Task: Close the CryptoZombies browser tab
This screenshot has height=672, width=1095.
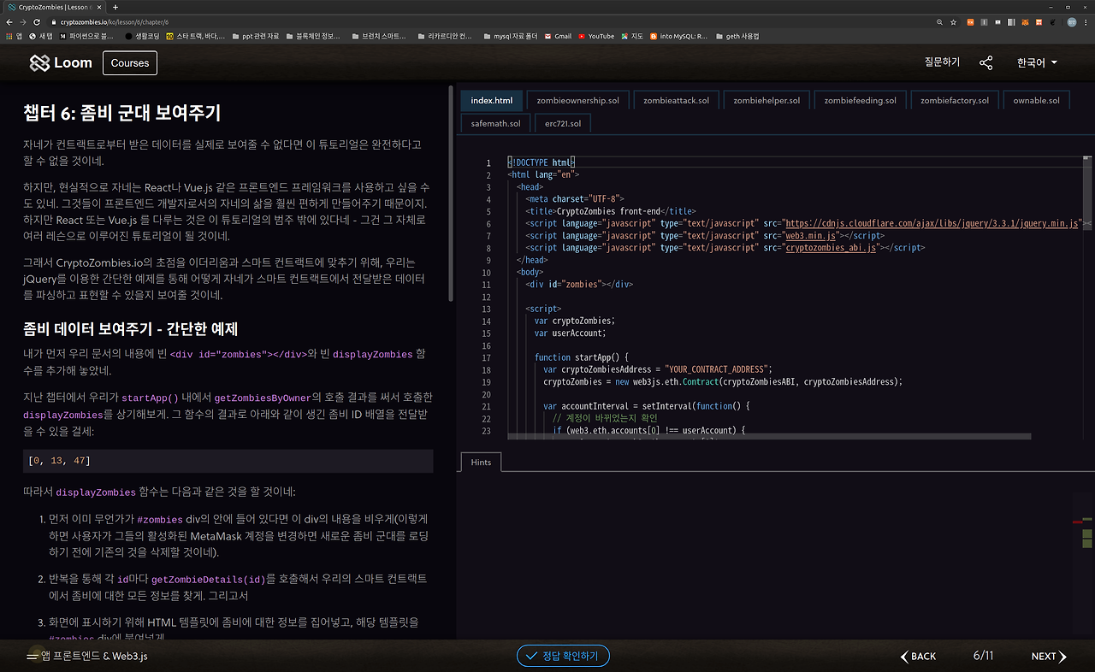Action: (99, 7)
